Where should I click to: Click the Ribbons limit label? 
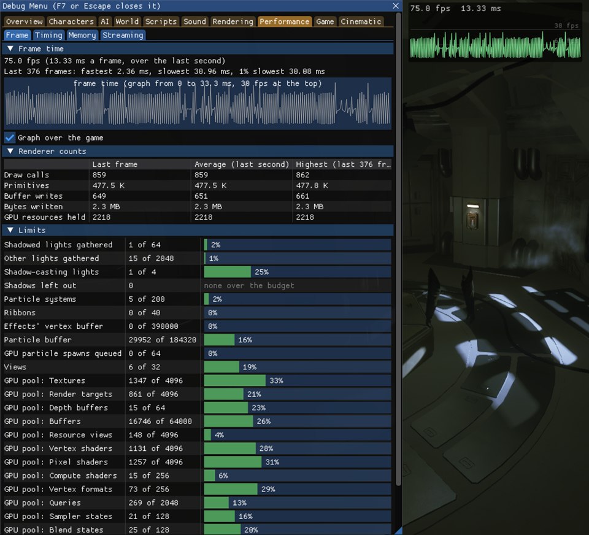[x=20, y=312]
